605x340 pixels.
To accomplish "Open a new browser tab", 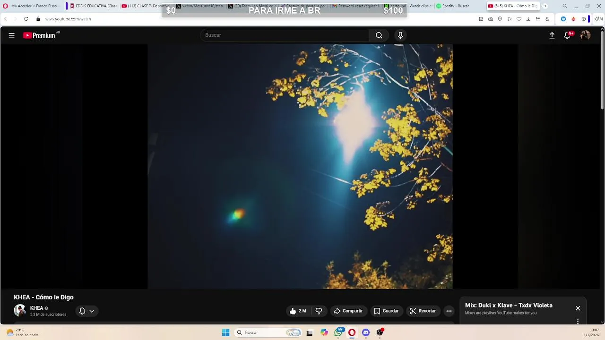I will coord(545,6).
